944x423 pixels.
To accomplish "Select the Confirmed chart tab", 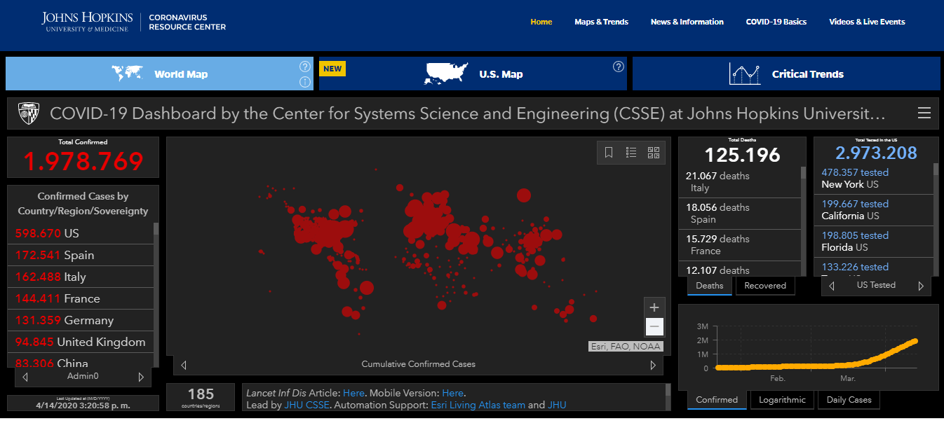I will click(x=717, y=400).
